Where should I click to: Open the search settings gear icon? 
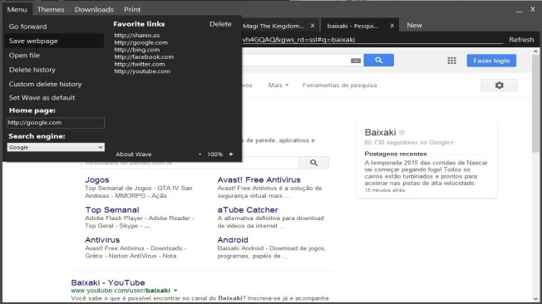tap(499, 85)
